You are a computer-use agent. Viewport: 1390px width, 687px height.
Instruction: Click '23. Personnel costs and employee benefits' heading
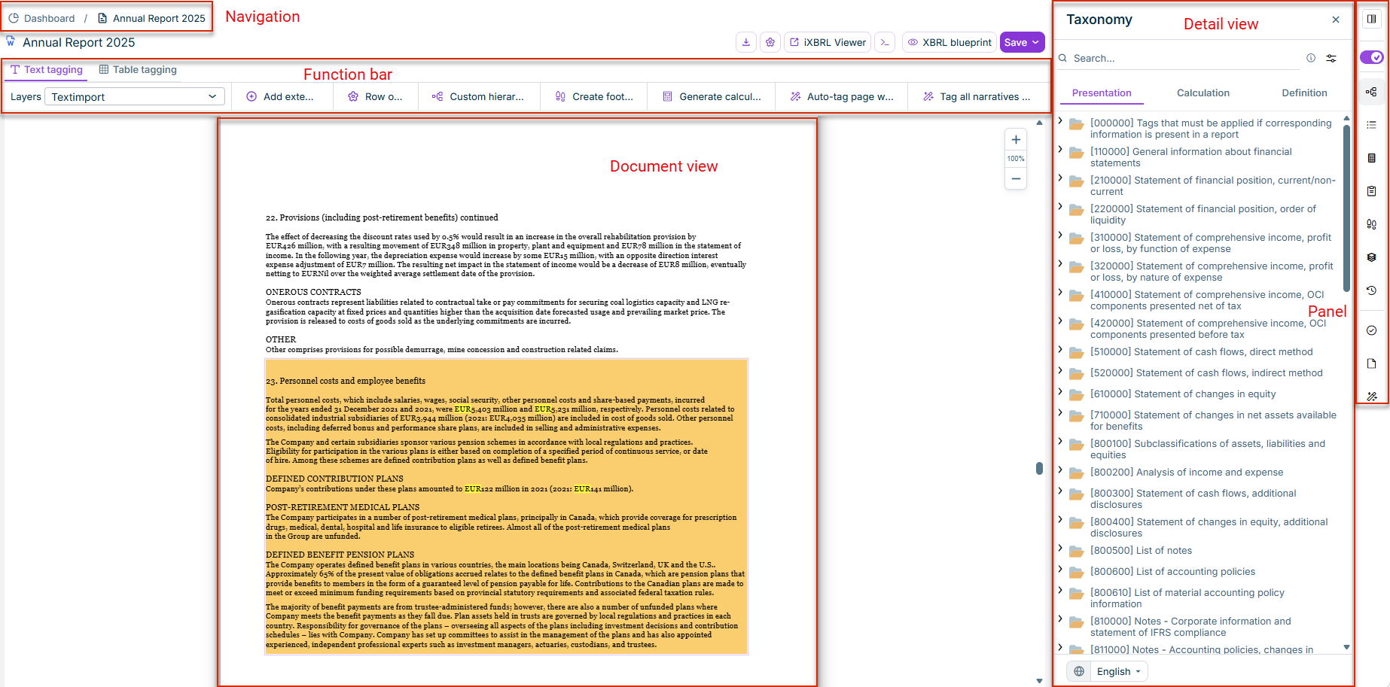point(345,381)
